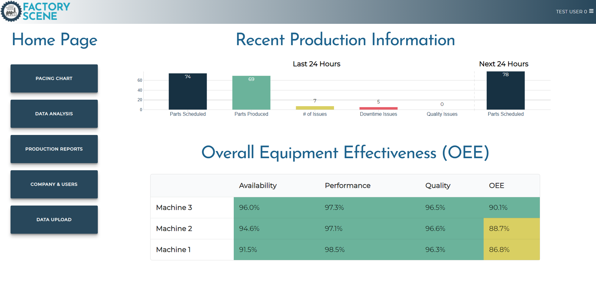The height and width of the screenshot is (295, 596).
Task: Click the Parts Produced axis label
Action: [251, 114]
